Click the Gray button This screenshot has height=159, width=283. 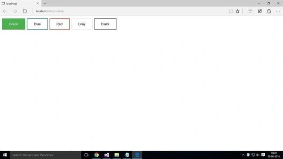tap(82, 24)
